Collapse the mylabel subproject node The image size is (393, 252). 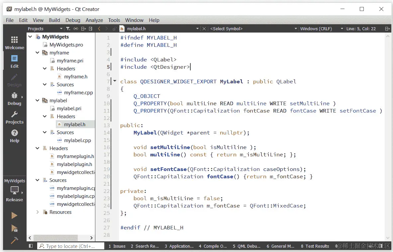tap(37, 101)
